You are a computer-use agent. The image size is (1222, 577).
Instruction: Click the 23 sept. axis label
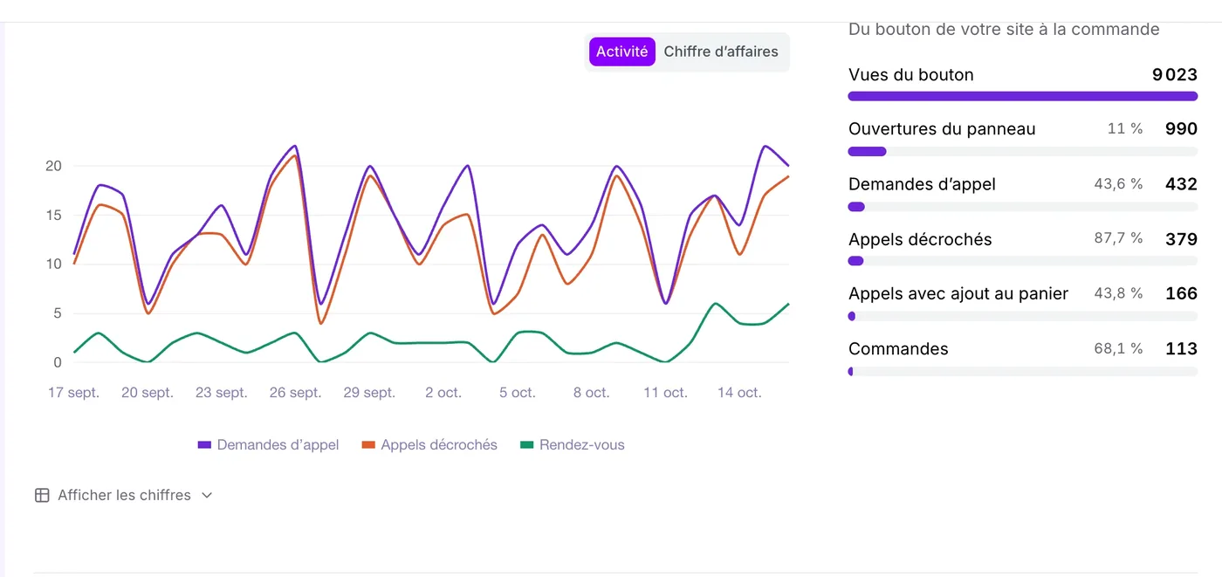[221, 393]
